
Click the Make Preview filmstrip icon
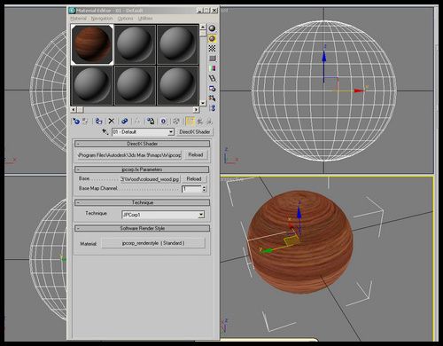(212, 78)
